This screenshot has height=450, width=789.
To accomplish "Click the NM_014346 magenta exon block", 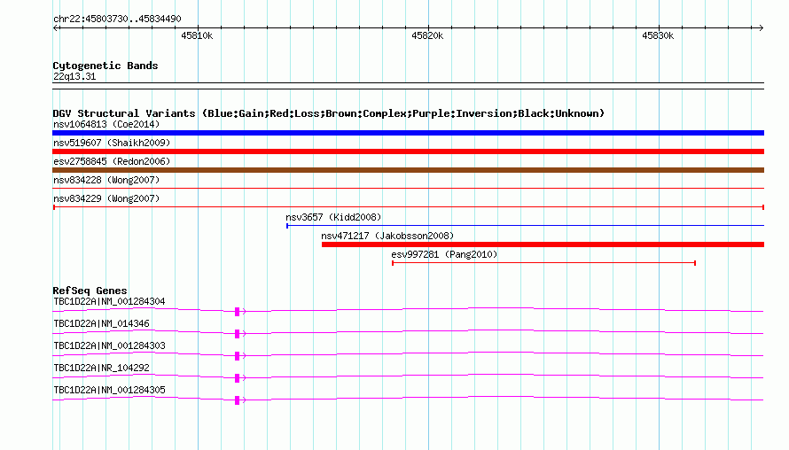I will [237, 334].
